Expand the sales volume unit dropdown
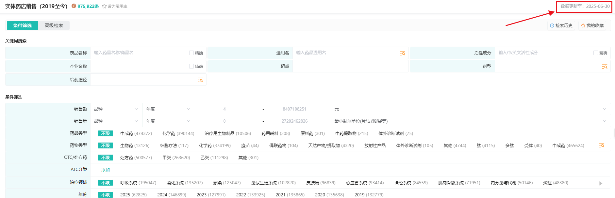 604,121
